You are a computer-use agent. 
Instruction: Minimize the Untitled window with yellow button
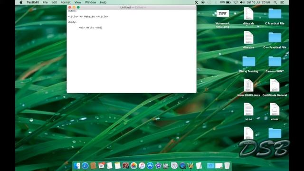pyautogui.click(x=74, y=8)
